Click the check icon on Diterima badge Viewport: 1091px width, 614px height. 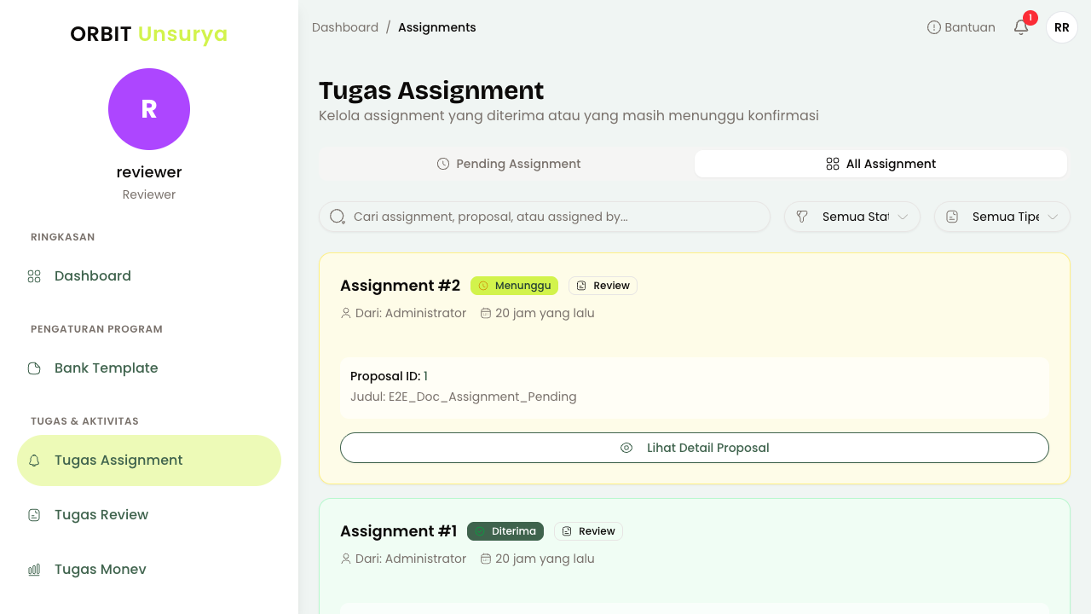pos(480,531)
